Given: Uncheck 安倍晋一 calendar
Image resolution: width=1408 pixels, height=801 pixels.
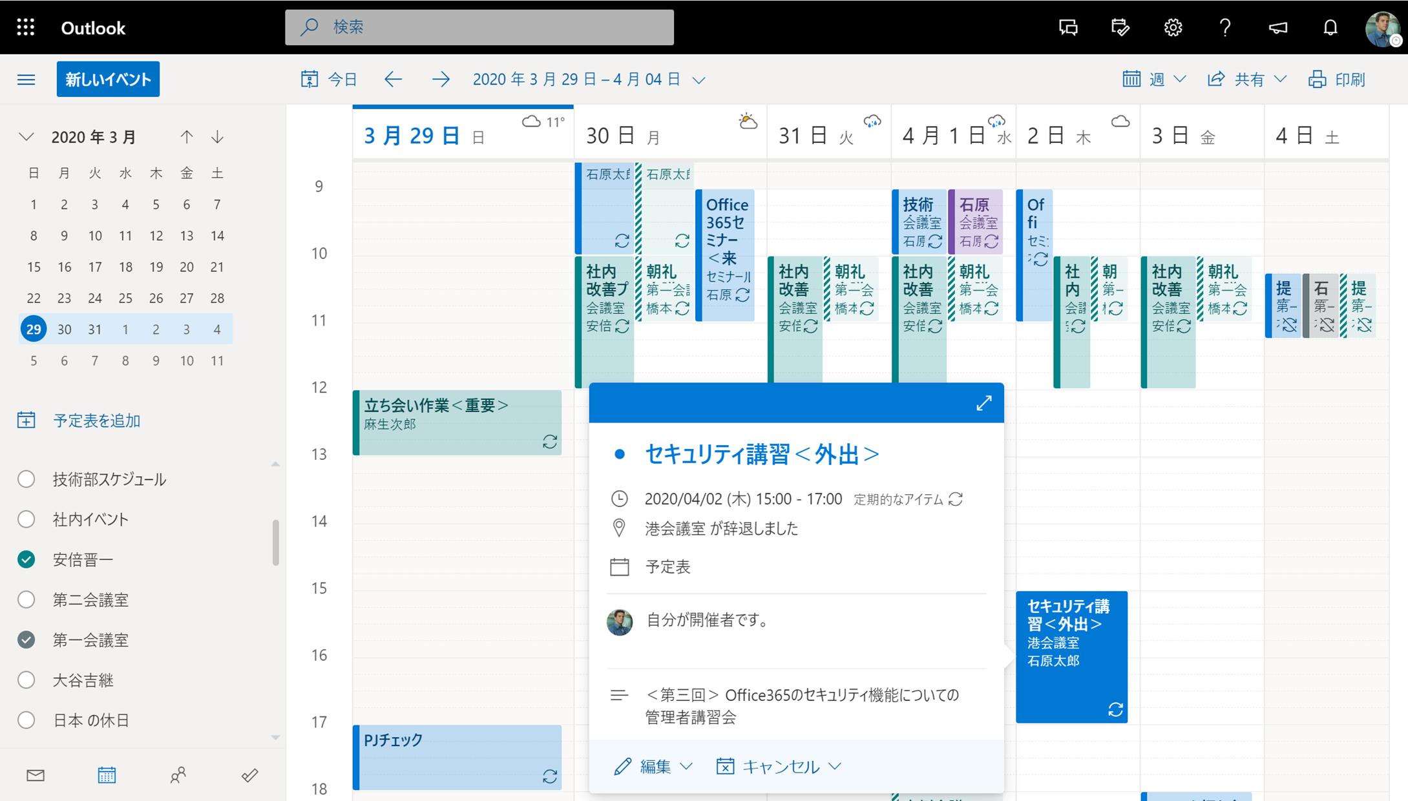Looking at the screenshot, I should coord(26,559).
